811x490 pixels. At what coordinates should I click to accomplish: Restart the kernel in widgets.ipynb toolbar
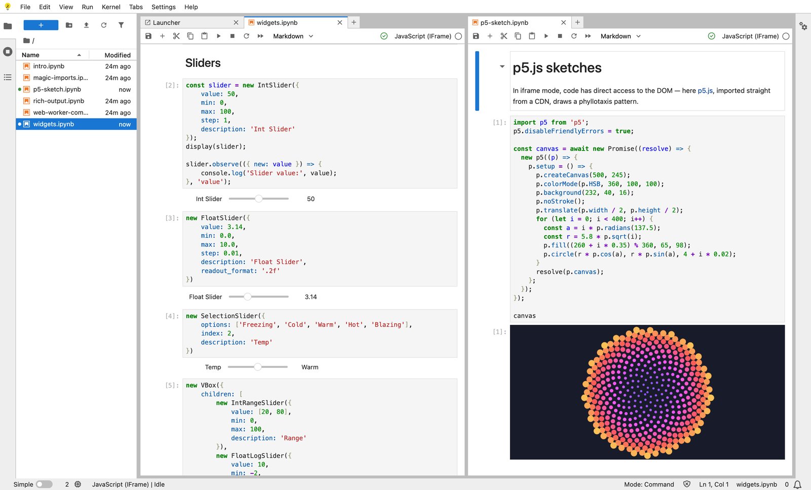(246, 36)
